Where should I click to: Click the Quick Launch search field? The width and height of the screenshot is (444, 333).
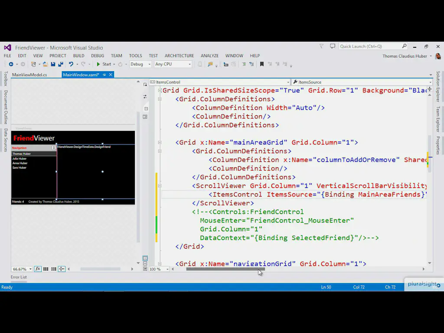point(373,46)
